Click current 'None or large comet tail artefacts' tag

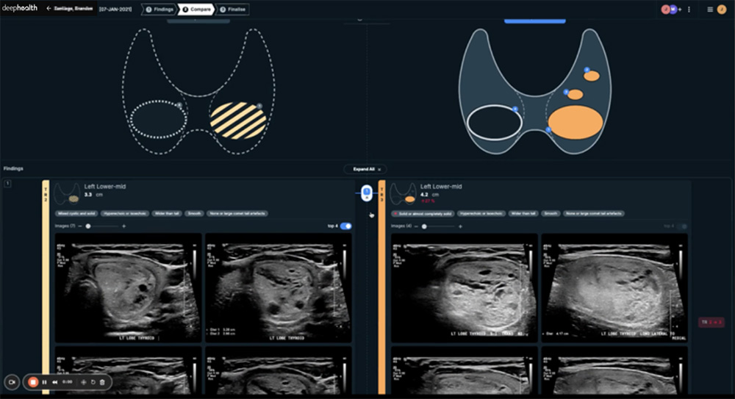click(x=594, y=213)
